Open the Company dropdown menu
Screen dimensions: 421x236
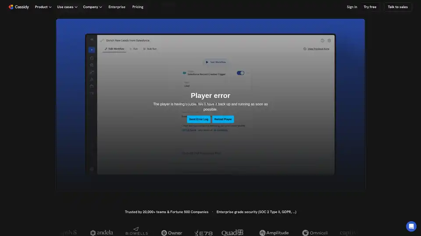(x=92, y=7)
